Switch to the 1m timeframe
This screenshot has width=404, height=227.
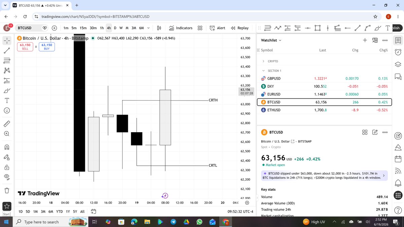(66, 28)
